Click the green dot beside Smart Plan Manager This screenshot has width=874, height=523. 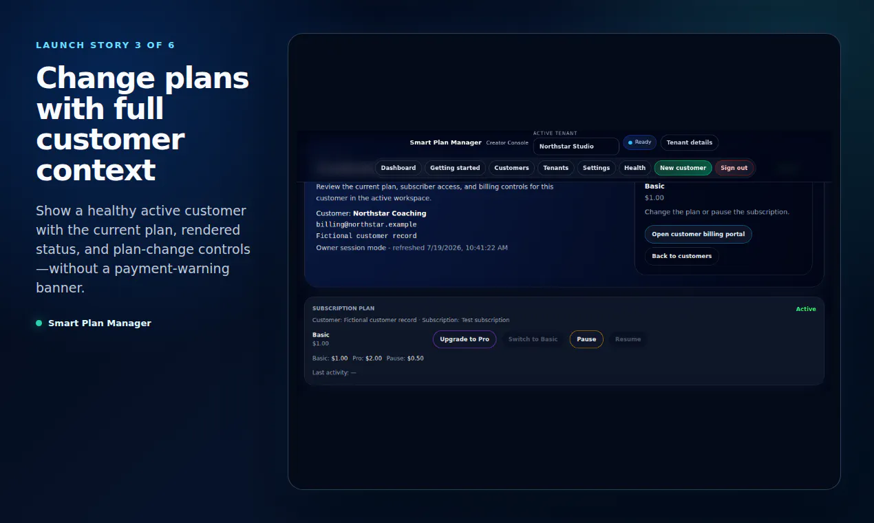(39, 323)
